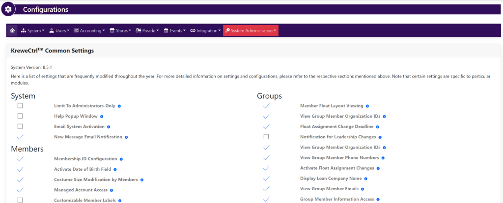The image size is (503, 203).
Task: Select the Integration menu item
Action: [205, 30]
